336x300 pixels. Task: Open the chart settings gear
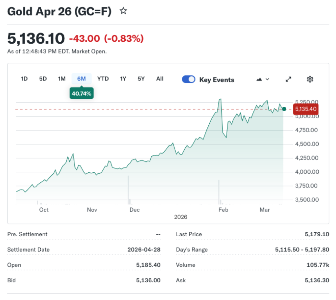310,79
